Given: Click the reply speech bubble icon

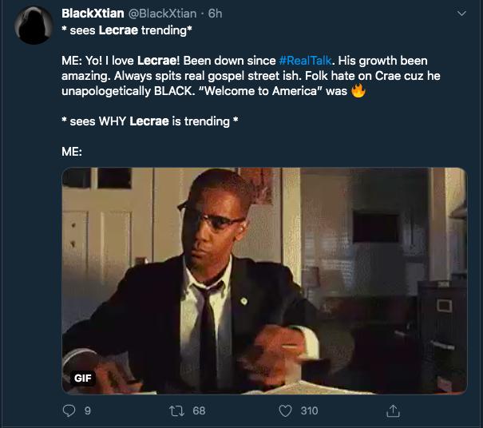Looking at the screenshot, I should pos(69,410).
